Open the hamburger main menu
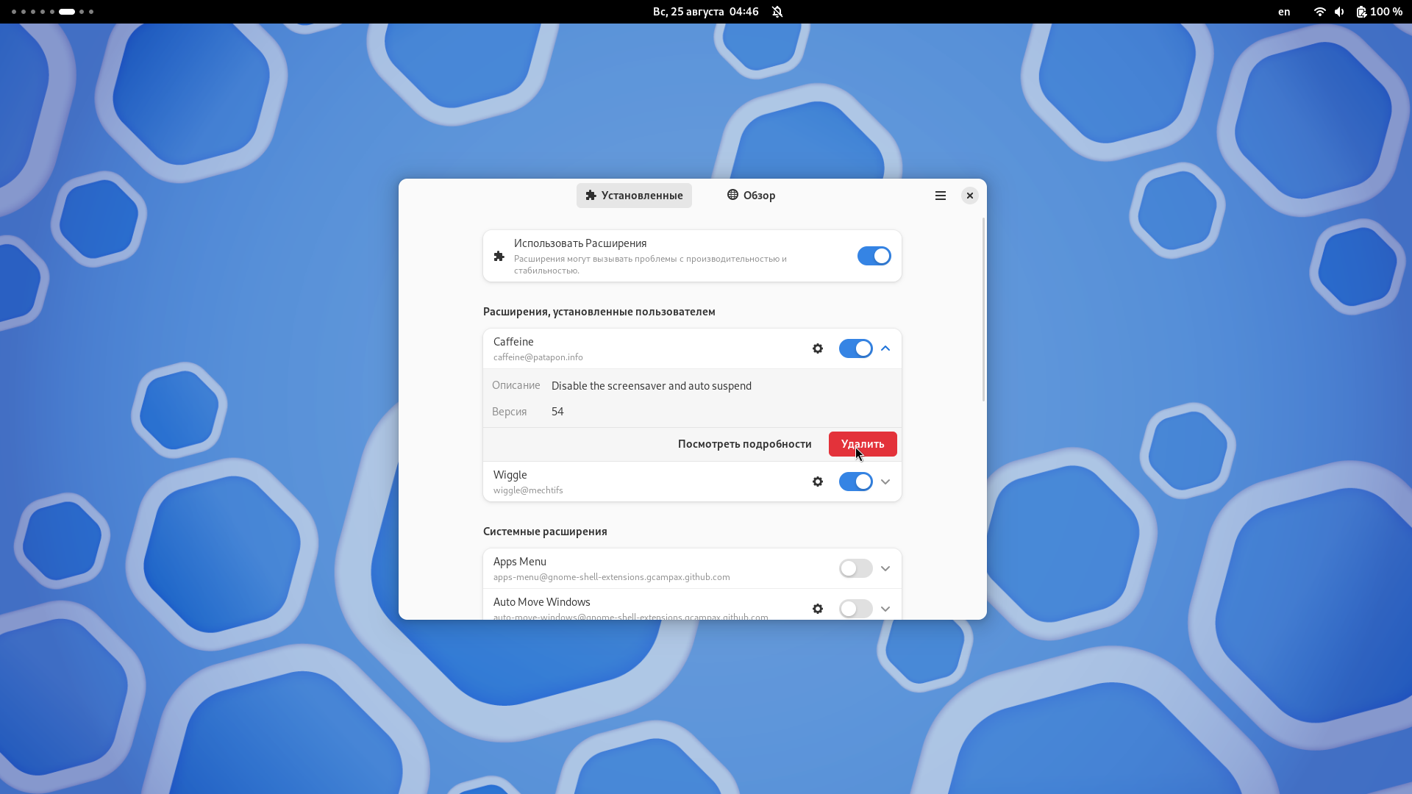The width and height of the screenshot is (1412, 794). 941,196
